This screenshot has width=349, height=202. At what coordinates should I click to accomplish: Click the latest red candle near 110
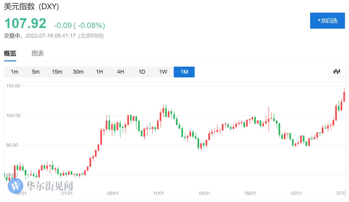click(344, 96)
